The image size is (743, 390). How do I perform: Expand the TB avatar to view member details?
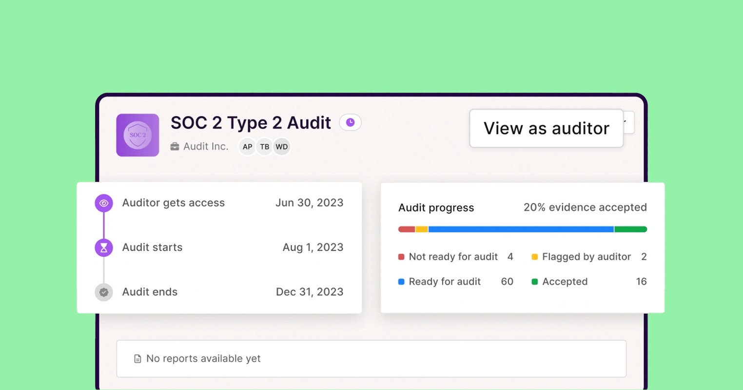point(264,146)
